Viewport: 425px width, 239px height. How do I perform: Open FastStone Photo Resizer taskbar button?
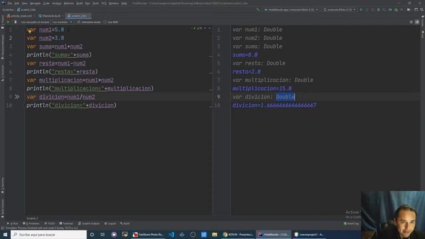(148, 234)
